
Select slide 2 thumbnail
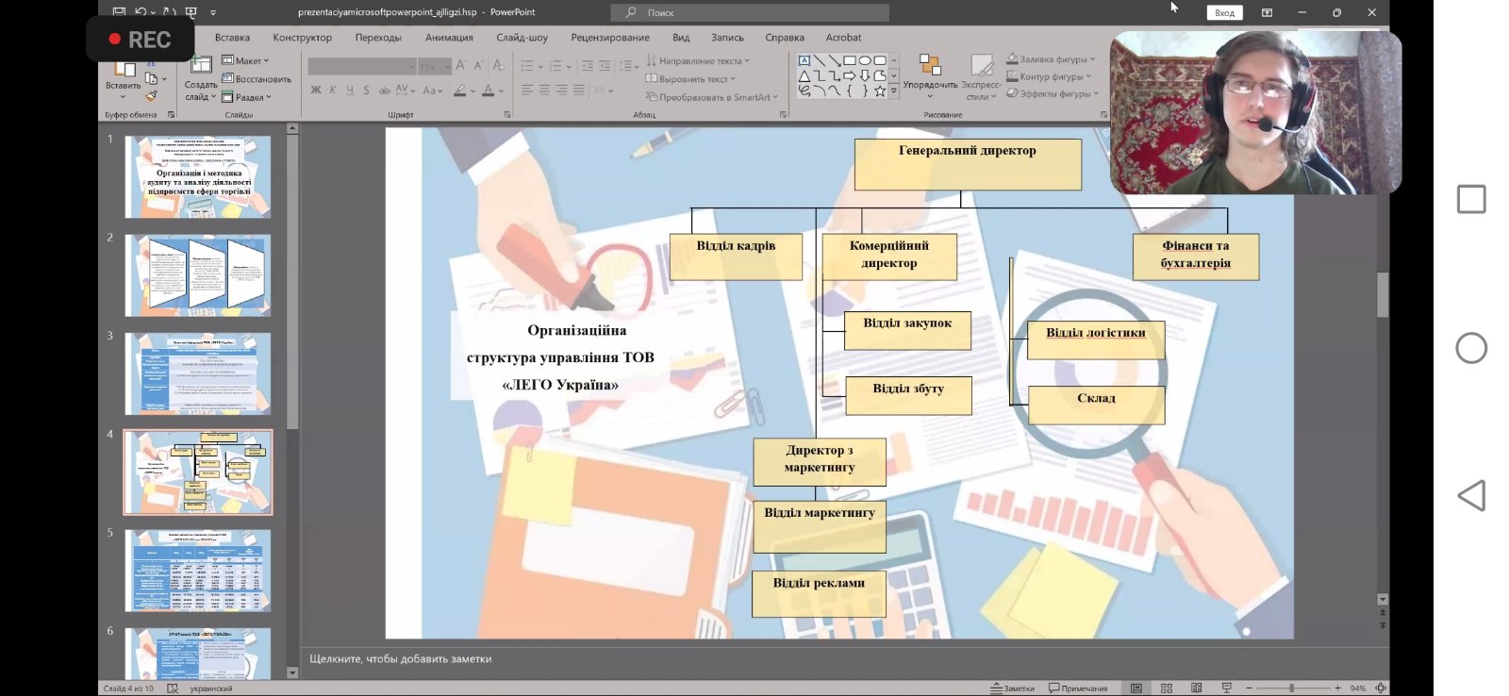(x=198, y=275)
